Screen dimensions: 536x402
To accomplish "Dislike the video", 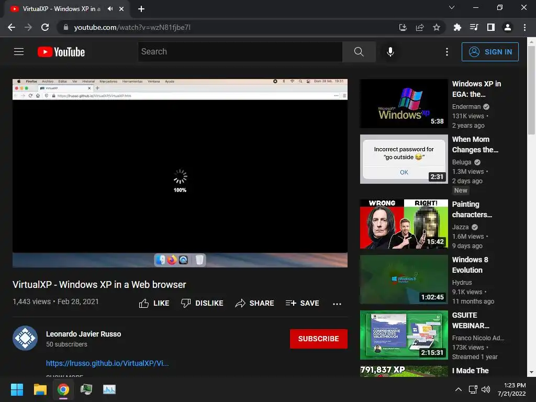I will [202, 303].
